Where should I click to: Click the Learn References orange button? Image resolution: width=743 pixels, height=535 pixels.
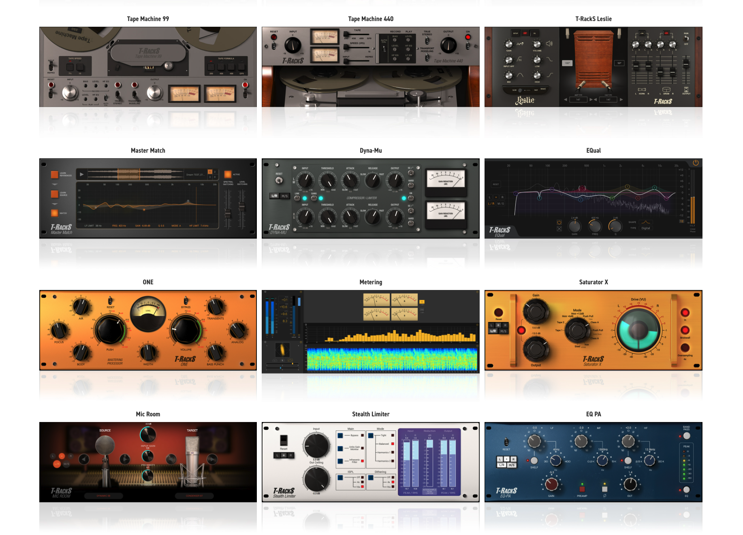click(x=54, y=175)
